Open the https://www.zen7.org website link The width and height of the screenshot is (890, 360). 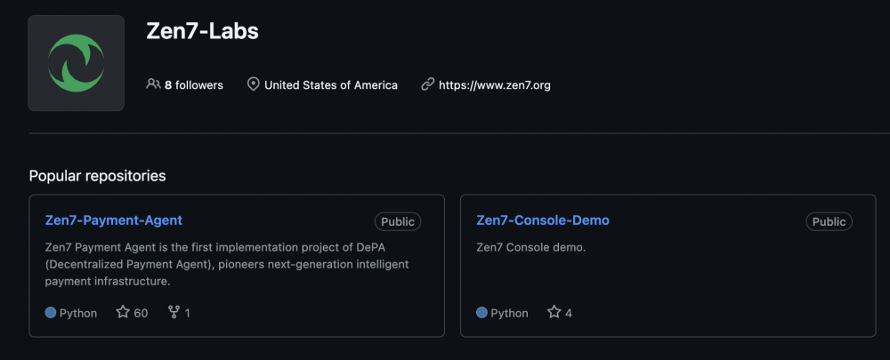tap(494, 85)
